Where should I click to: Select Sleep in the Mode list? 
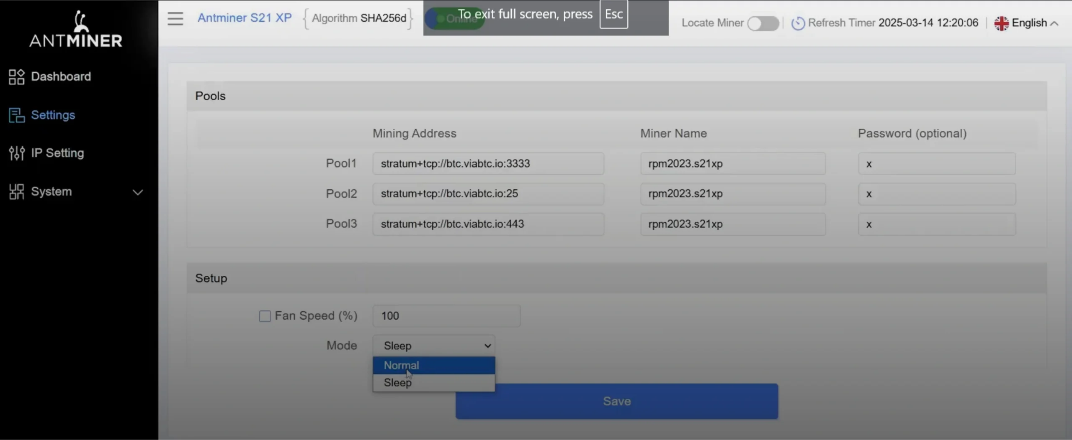click(434, 383)
